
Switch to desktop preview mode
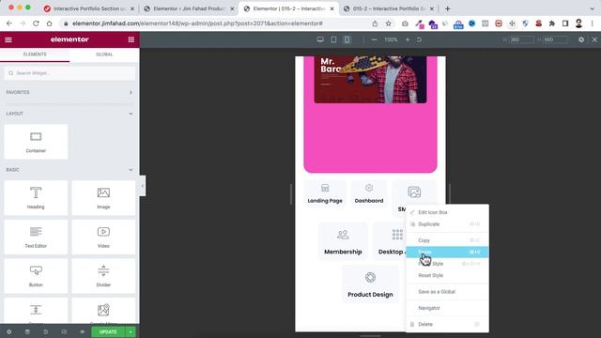click(320, 39)
